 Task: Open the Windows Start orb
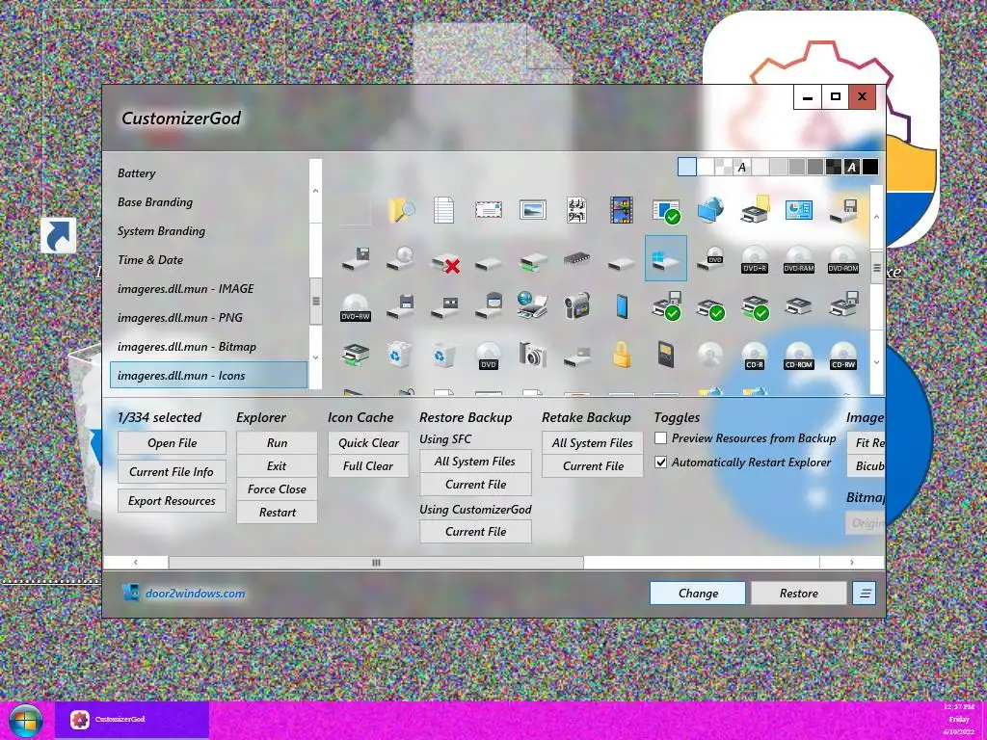(x=26, y=720)
